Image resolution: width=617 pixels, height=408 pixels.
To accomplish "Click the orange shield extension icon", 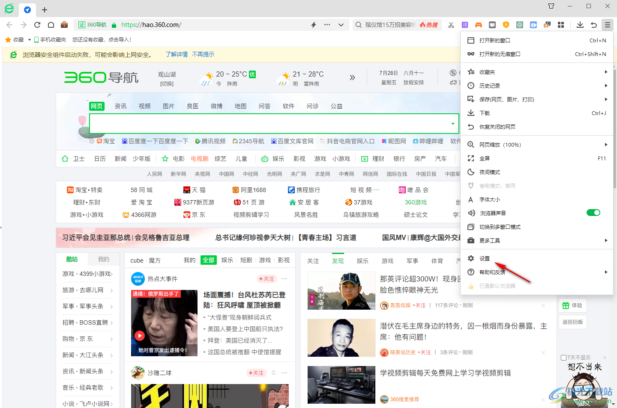I will [506, 25].
